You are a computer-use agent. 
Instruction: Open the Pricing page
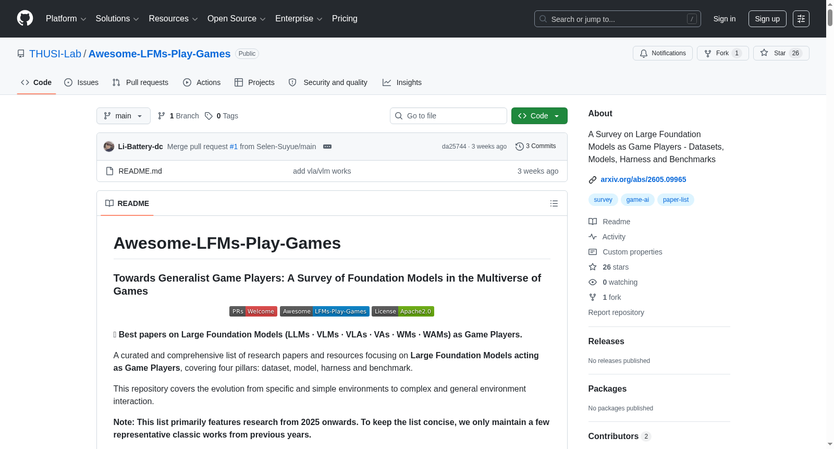tap(345, 19)
